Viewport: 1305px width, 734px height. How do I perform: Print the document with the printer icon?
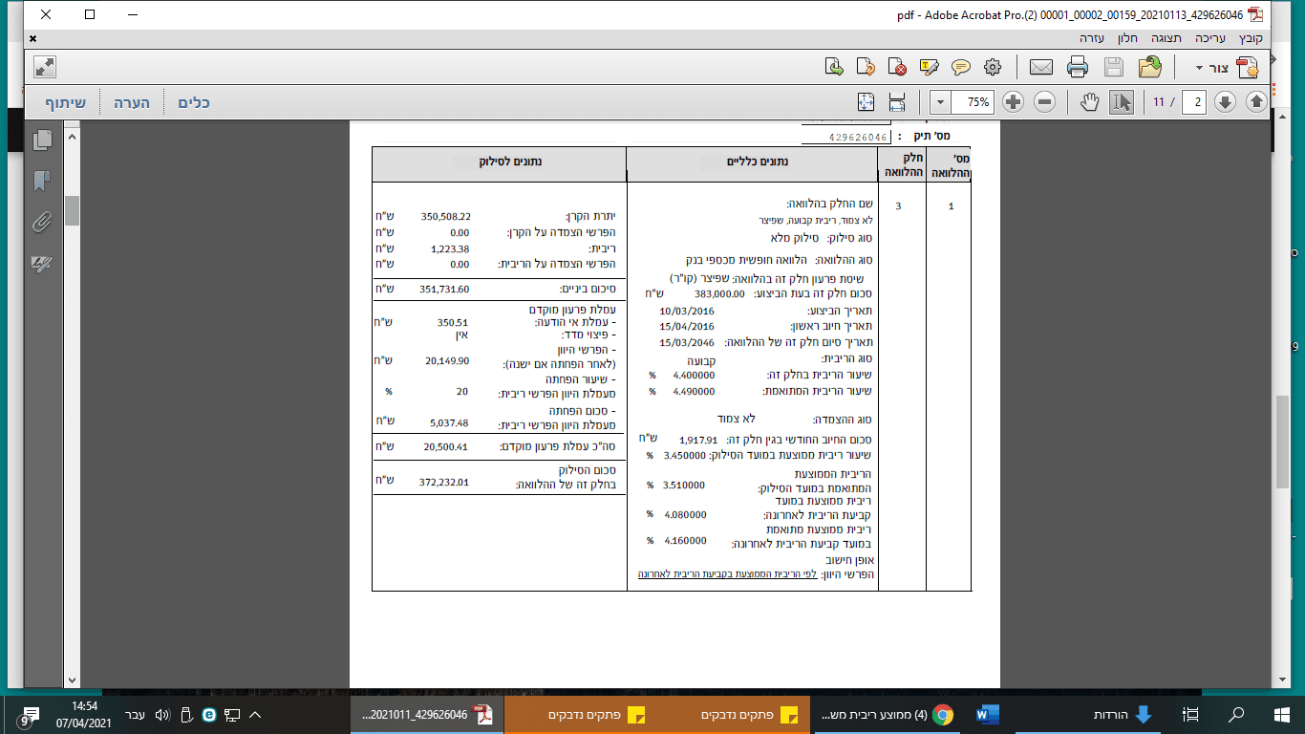[1078, 67]
